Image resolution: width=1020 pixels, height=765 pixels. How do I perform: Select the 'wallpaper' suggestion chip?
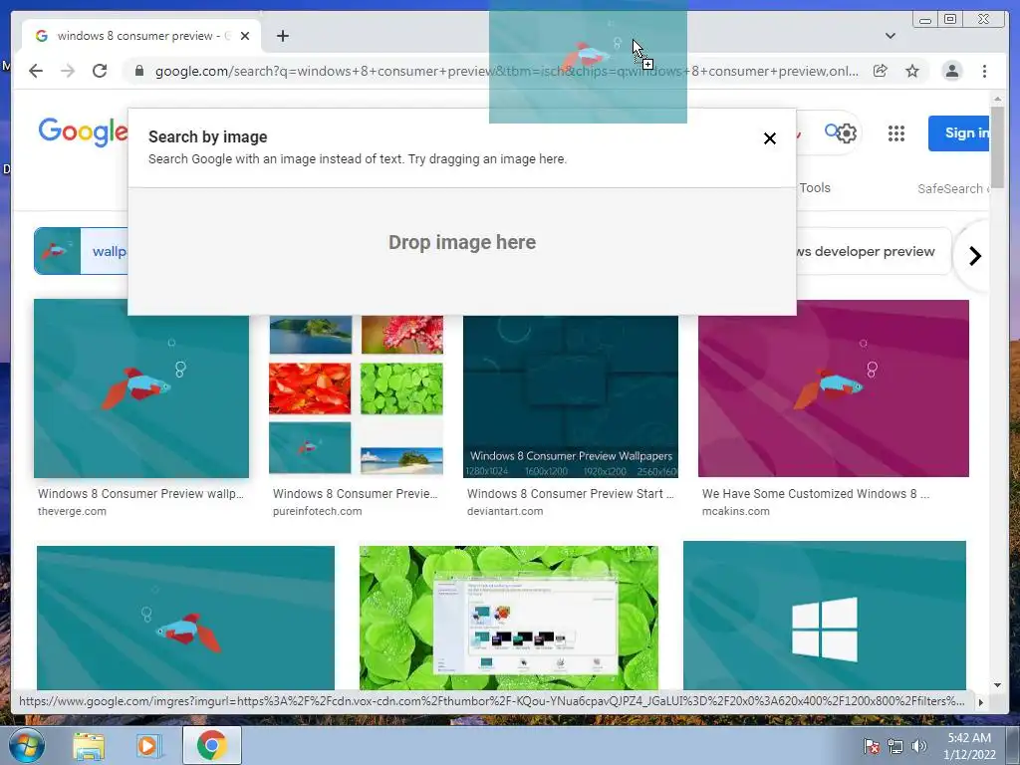point(81,251)
